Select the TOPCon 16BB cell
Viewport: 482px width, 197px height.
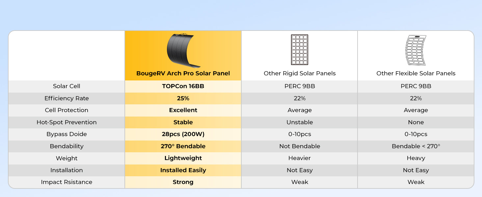click(x=183, y=86)
